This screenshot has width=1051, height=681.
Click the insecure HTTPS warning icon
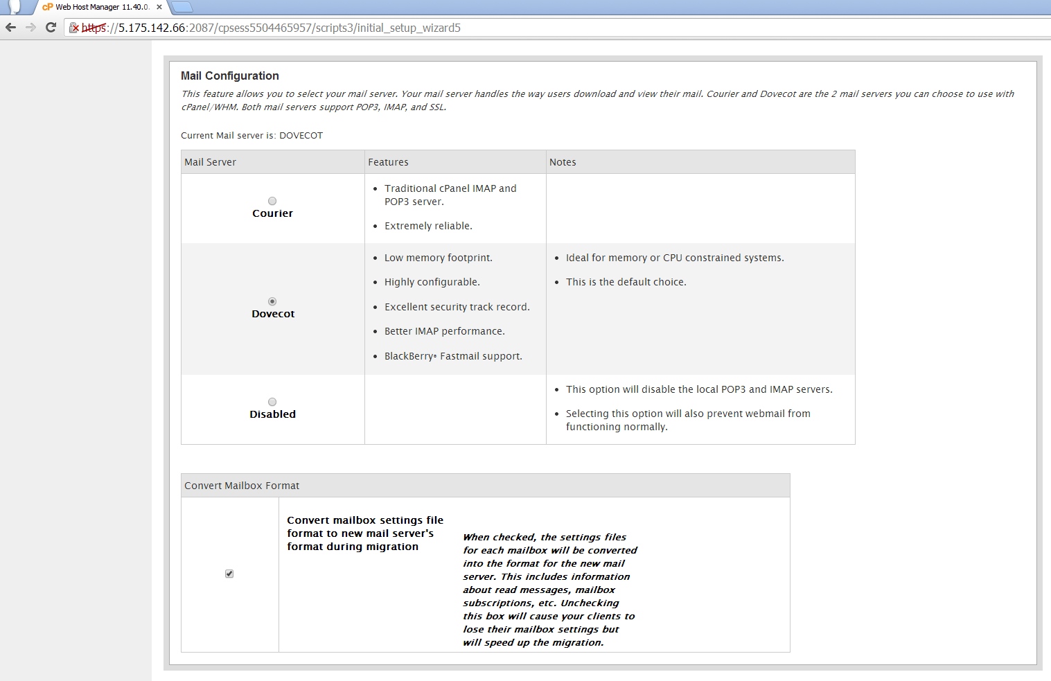pos(74,28)
